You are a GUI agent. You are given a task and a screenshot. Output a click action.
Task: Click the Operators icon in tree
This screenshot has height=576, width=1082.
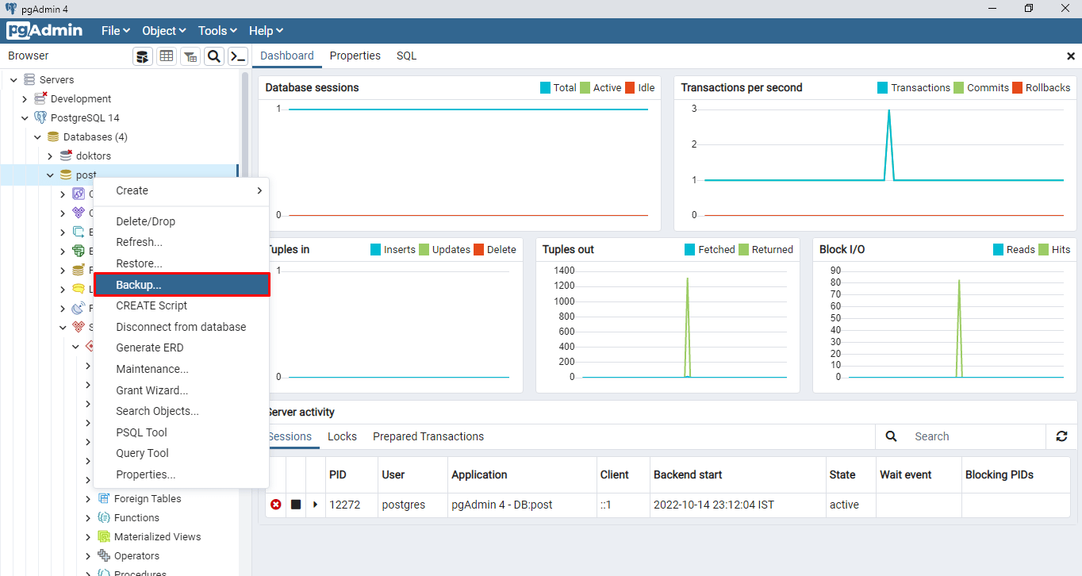click(103, 555)
